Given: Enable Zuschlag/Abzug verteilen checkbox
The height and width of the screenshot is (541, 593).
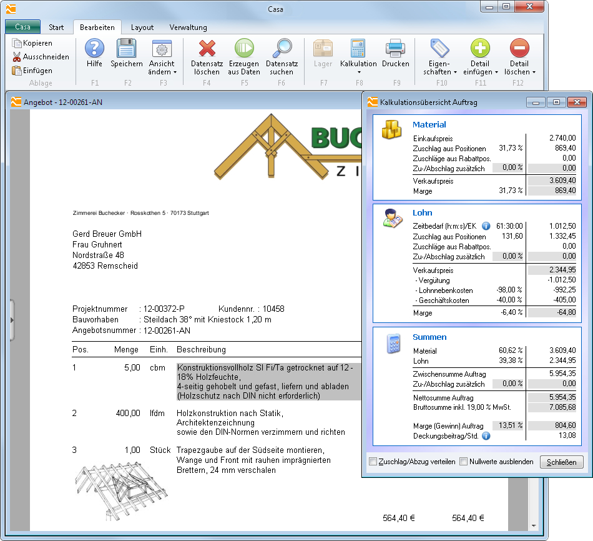Looking at the screenshot, I should [373, 462].
